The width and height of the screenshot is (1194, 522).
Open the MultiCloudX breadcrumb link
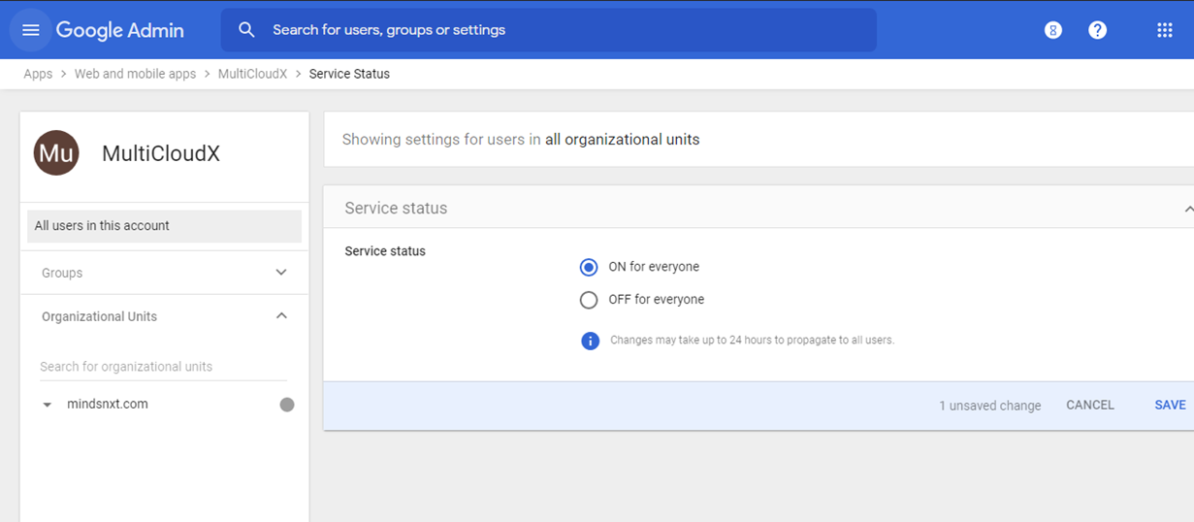tap(252, 74)
